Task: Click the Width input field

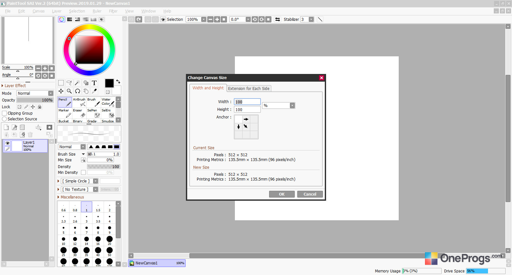Action: tap(247, 102)
